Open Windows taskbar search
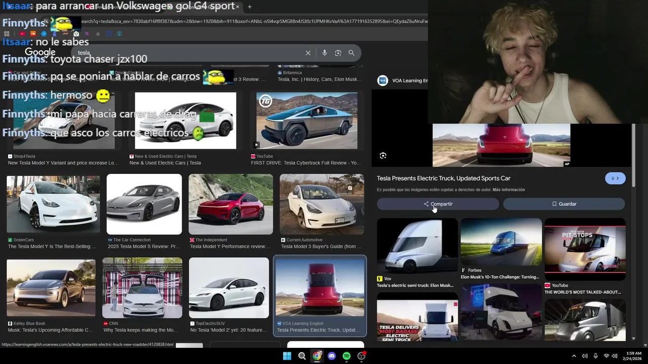Screen dimensions: 648x364 coord(302,356)
